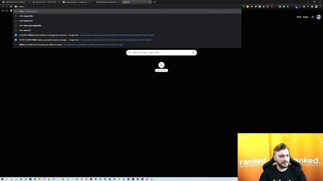The height and width of the screenshot is (181, 323).
Task: Choose the top Google Search suggestion row
Action: 127,11
